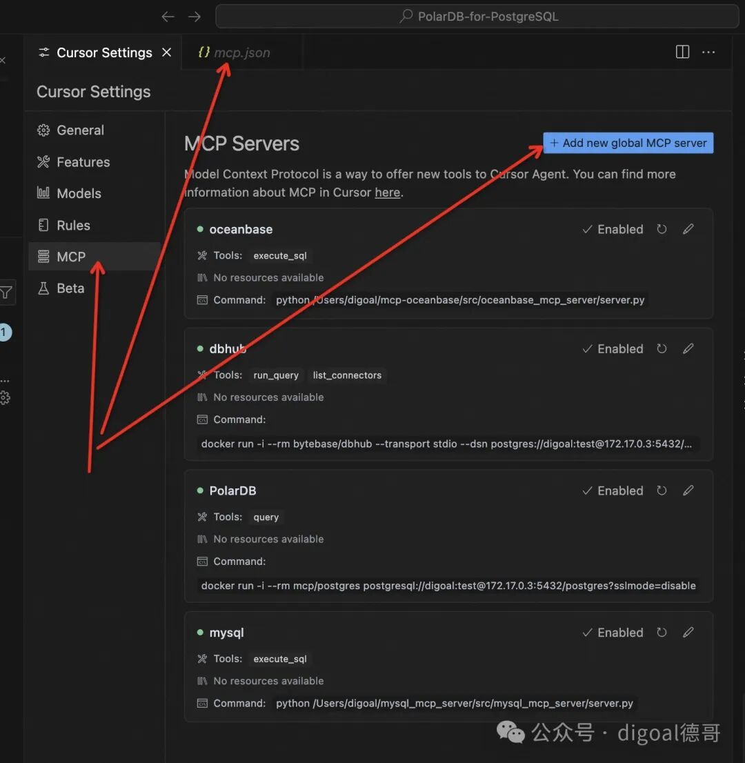Image resolution: width=745 pixels, height=763 pixels.
Task: Edit the PolarDB MCP server
Action: tap(688, 490)
